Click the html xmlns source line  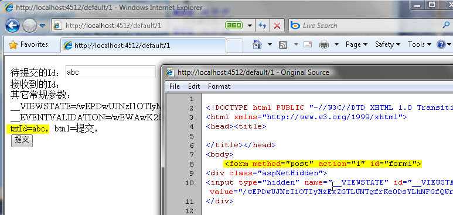point(306,117)
